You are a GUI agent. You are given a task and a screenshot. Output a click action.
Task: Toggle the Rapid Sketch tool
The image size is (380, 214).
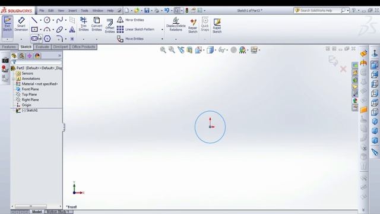[217, 26]
